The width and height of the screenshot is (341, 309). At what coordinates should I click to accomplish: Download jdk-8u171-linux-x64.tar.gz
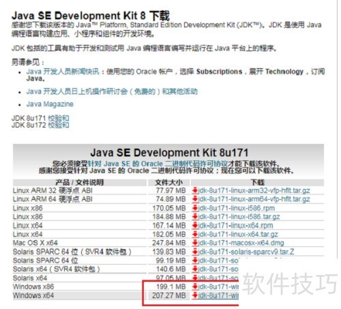[238, 234]
